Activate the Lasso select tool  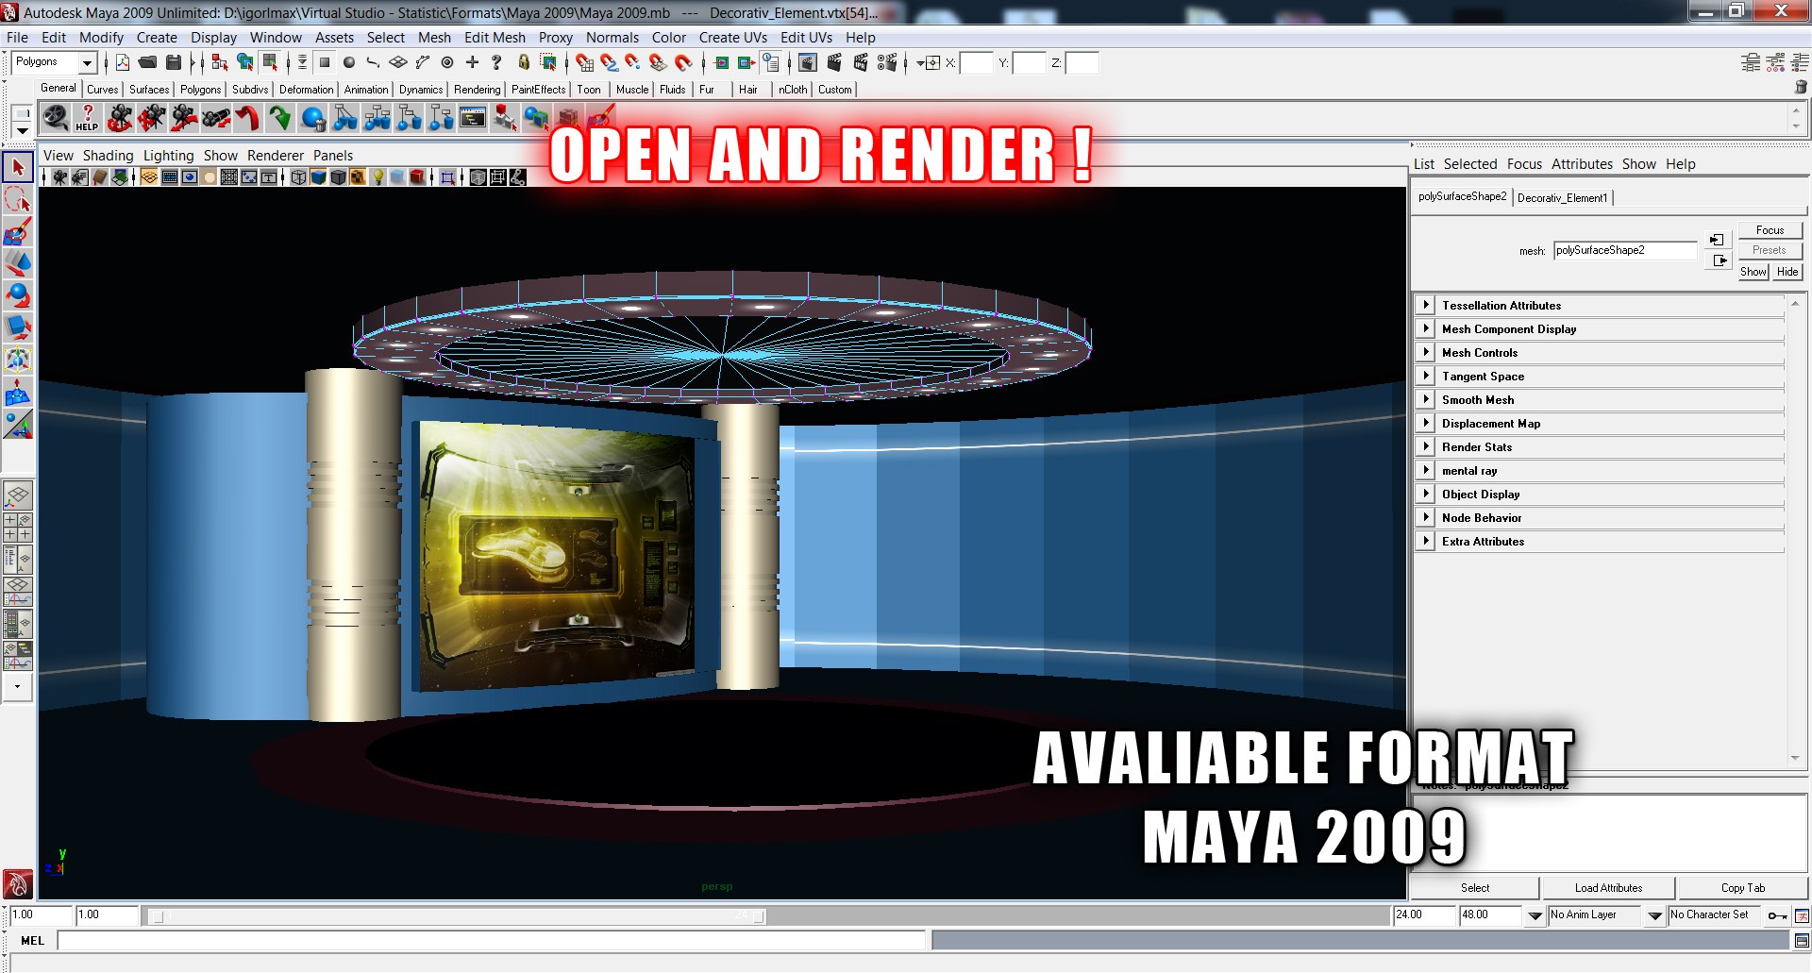(x=18, y=200)
